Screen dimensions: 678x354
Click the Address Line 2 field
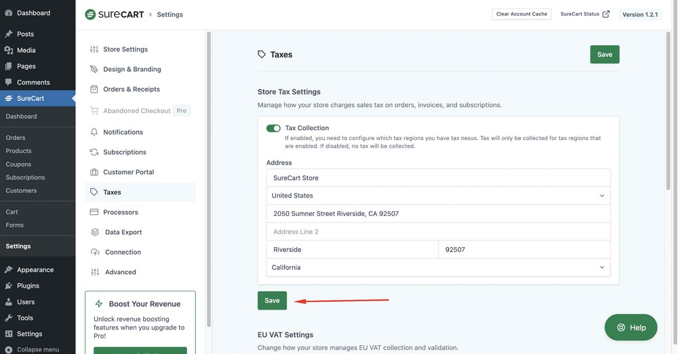[438, 232]
